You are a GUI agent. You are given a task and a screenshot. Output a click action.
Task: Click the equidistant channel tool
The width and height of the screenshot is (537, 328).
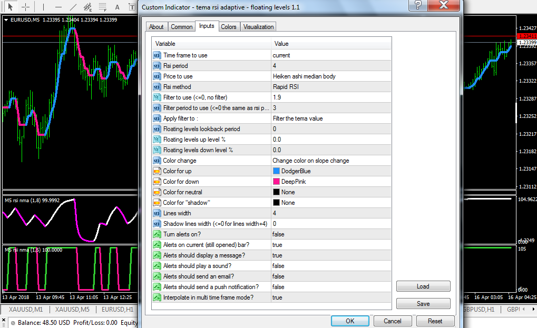pos(87,7)
